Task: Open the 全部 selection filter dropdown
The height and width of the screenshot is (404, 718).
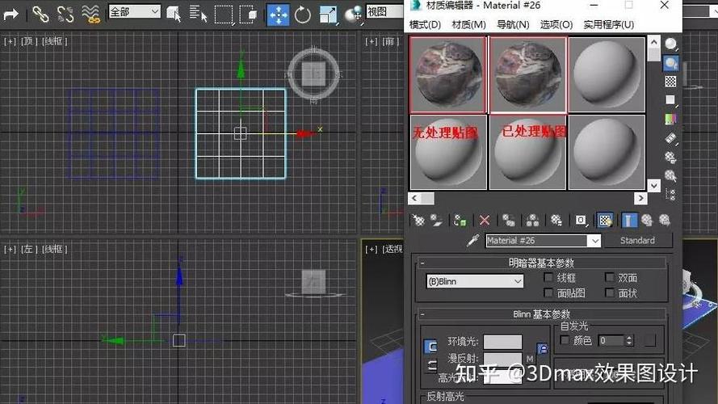Action: click(135, 12)
